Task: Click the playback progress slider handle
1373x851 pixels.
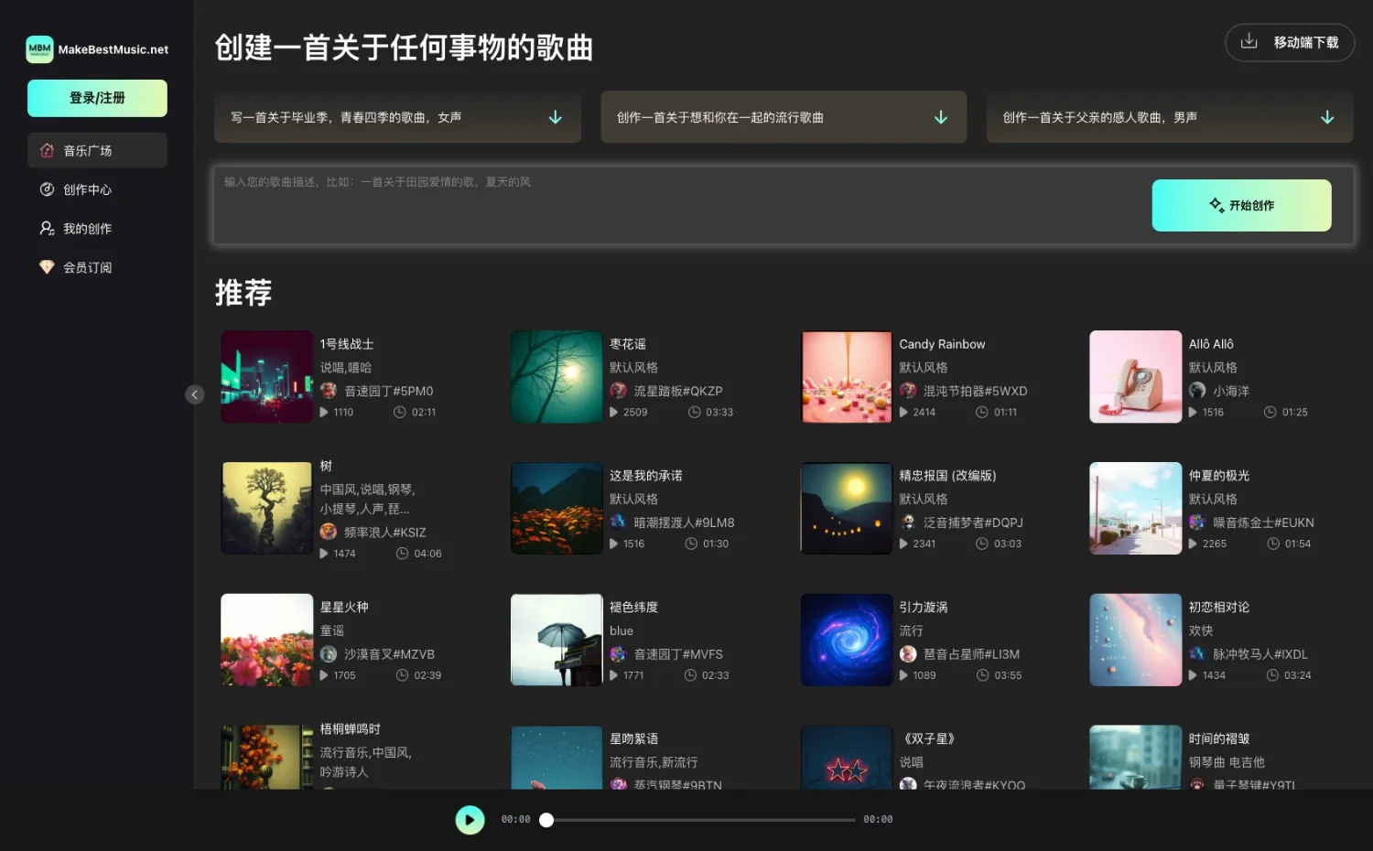Action: click(546, 820)
